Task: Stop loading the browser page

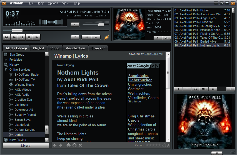Action: point(80,145)
